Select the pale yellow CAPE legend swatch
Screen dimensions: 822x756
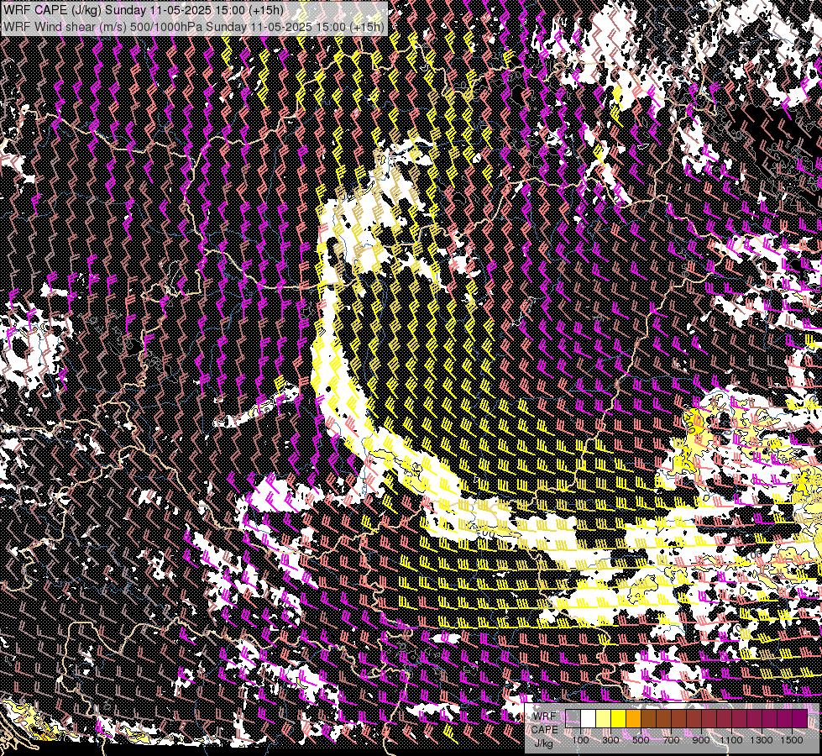click(604, 718)
